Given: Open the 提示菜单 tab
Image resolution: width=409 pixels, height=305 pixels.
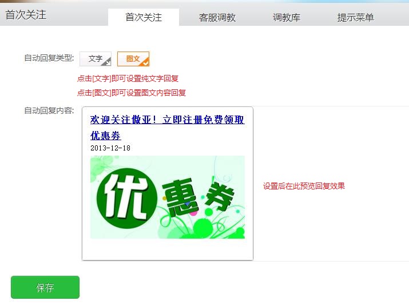Looking at the screenshot, I should click(355, 17).
